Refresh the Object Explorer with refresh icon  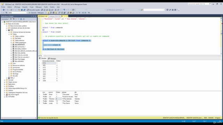[21, 19]
